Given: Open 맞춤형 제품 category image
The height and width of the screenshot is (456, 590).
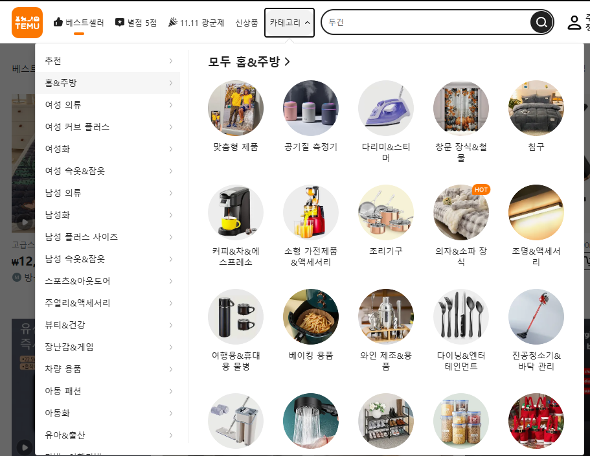Looking at the screenshot, I should point(236,108).
